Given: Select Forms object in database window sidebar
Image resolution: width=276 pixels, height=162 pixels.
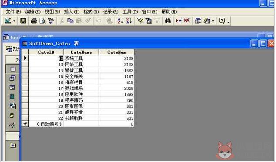Looking at the screenshot, I should pyautogui.click(x=12, y=87).
